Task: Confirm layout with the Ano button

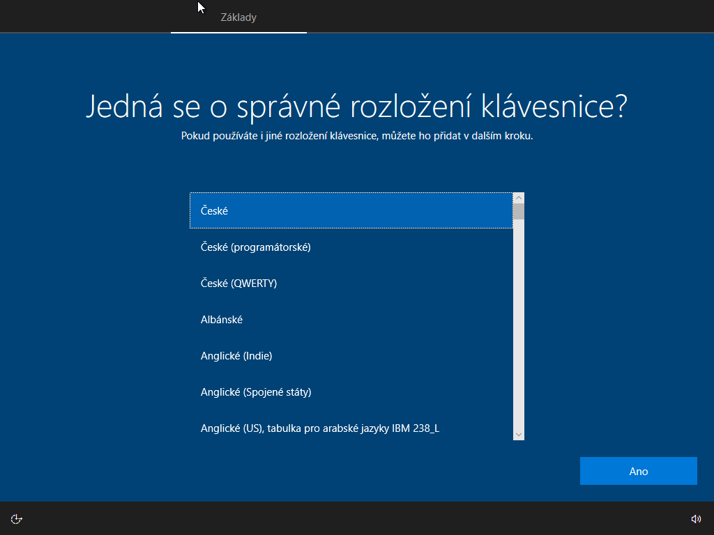Action: pyautogui.click(x=638, y=471)
